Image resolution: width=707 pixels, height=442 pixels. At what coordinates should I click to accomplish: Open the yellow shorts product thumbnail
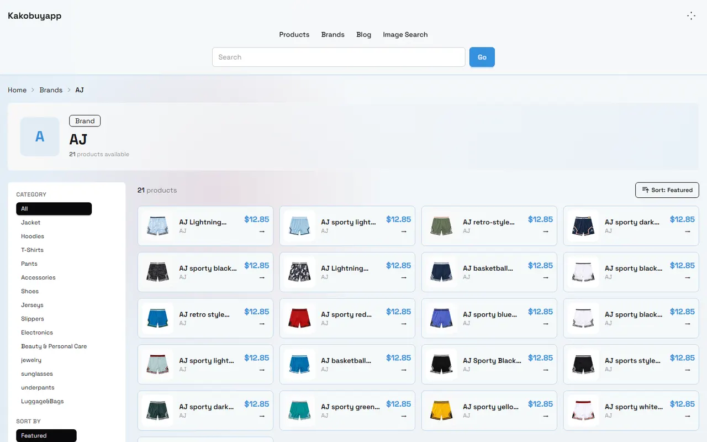[x=441, y=411]
